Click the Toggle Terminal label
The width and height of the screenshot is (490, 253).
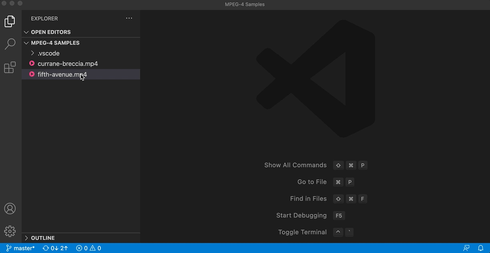click(302, 232)
